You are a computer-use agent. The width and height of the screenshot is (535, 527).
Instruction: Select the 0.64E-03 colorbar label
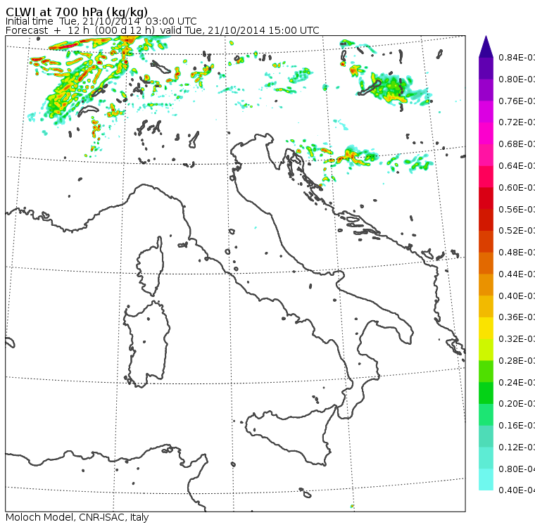517,166
